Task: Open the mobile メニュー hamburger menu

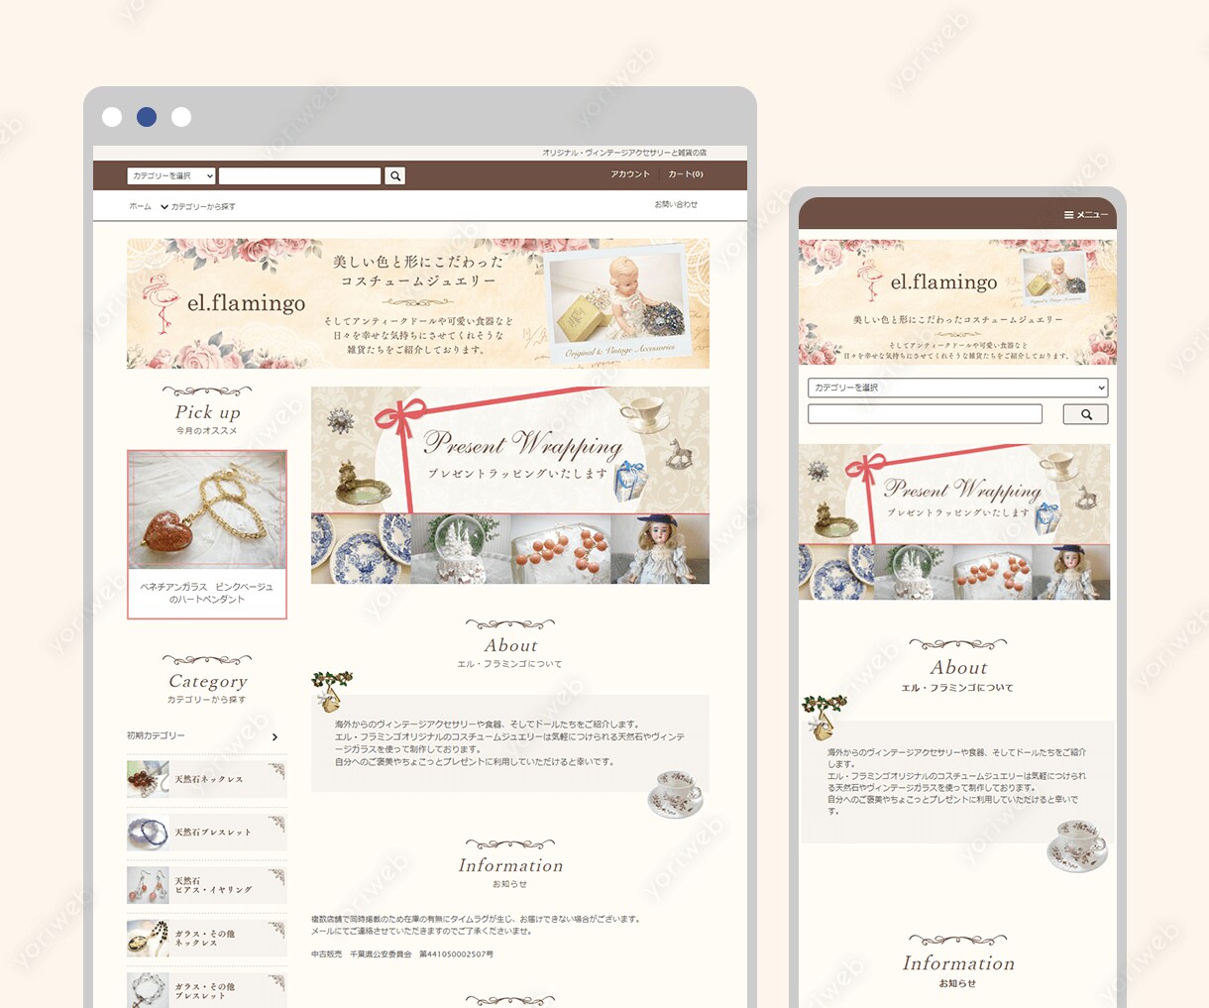Action: click(x=1085, y=214)
